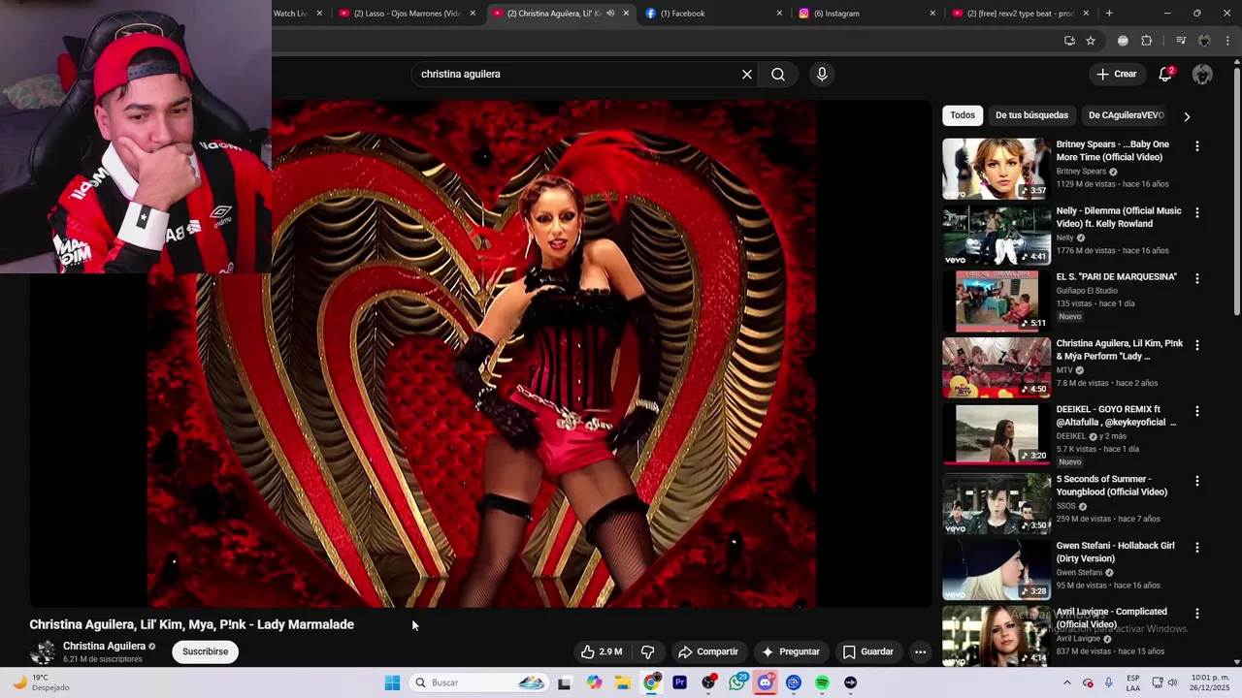Open Britney Spears Baby One More Time thumbnail
Screen dimensions: 1242x698
point(997,169)
